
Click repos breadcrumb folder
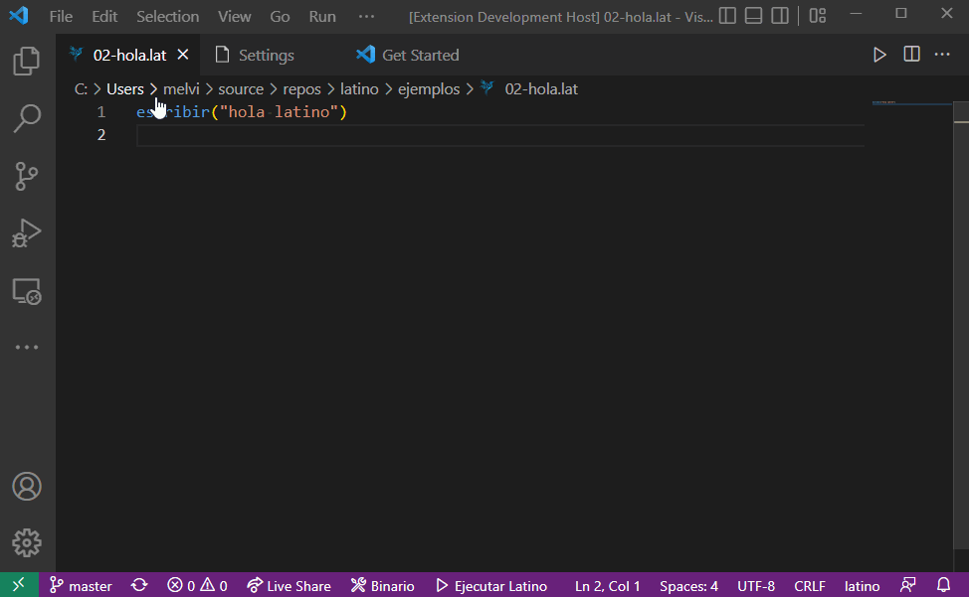tap(301, 88)
